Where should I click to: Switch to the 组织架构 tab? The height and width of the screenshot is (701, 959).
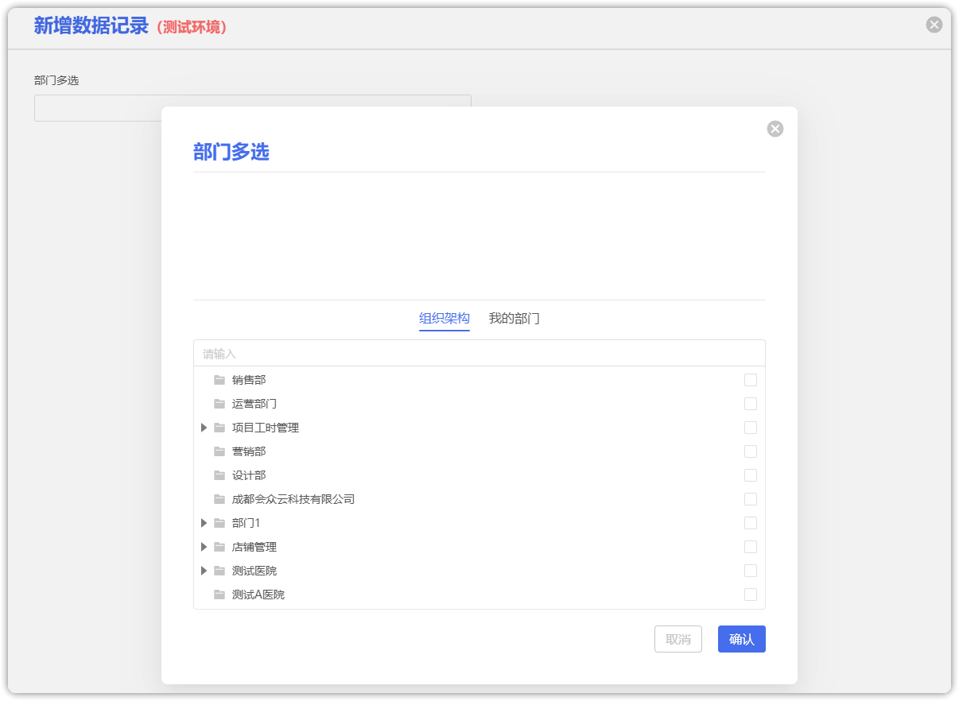pyautogui.click(x=445, y=319)
